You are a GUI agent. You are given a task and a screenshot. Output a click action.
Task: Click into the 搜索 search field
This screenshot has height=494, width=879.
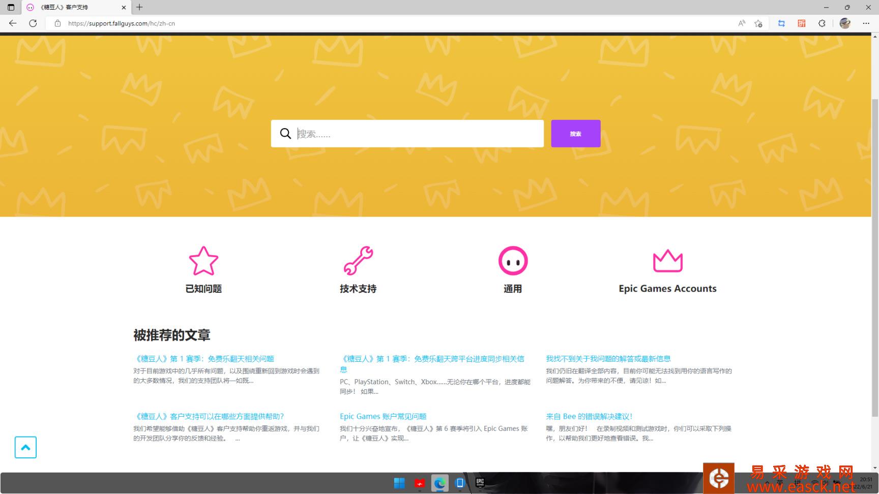tap(417, 134)
